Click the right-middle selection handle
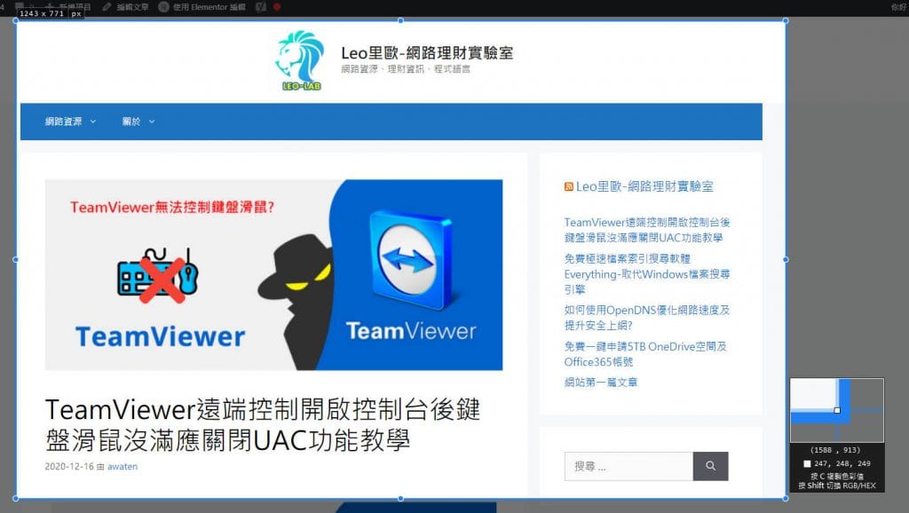Image resolution: width=909 pixels, height=513 pixels. (786, 260)
